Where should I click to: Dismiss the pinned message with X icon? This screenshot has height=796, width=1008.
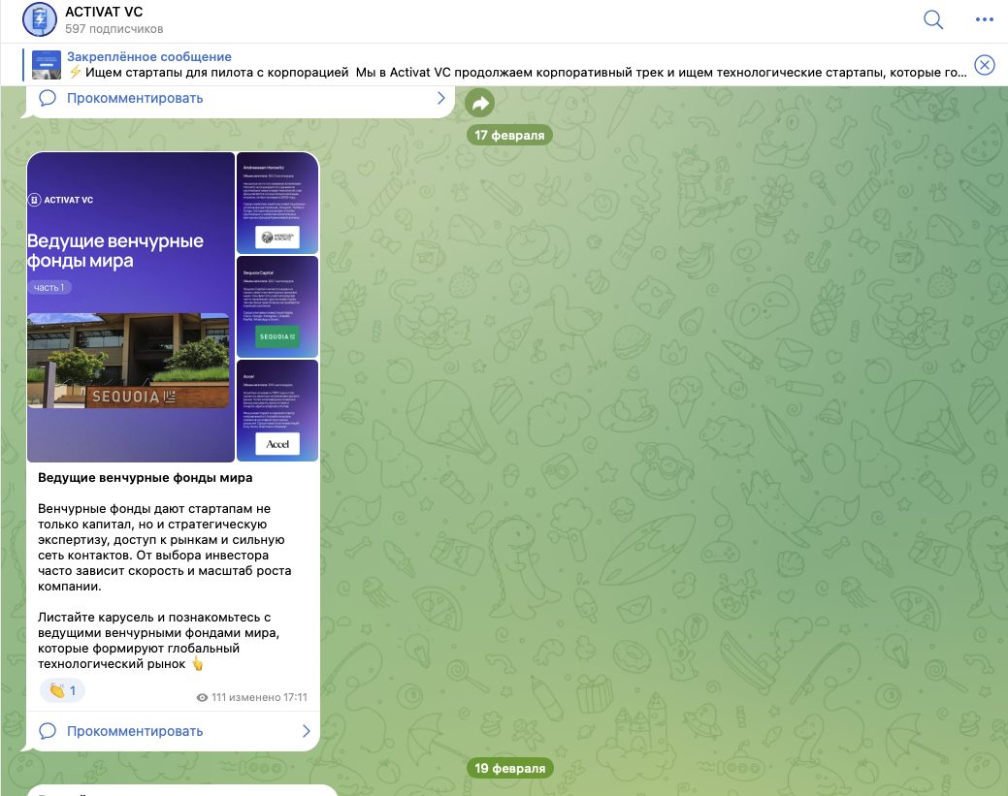tap(984, 65)
